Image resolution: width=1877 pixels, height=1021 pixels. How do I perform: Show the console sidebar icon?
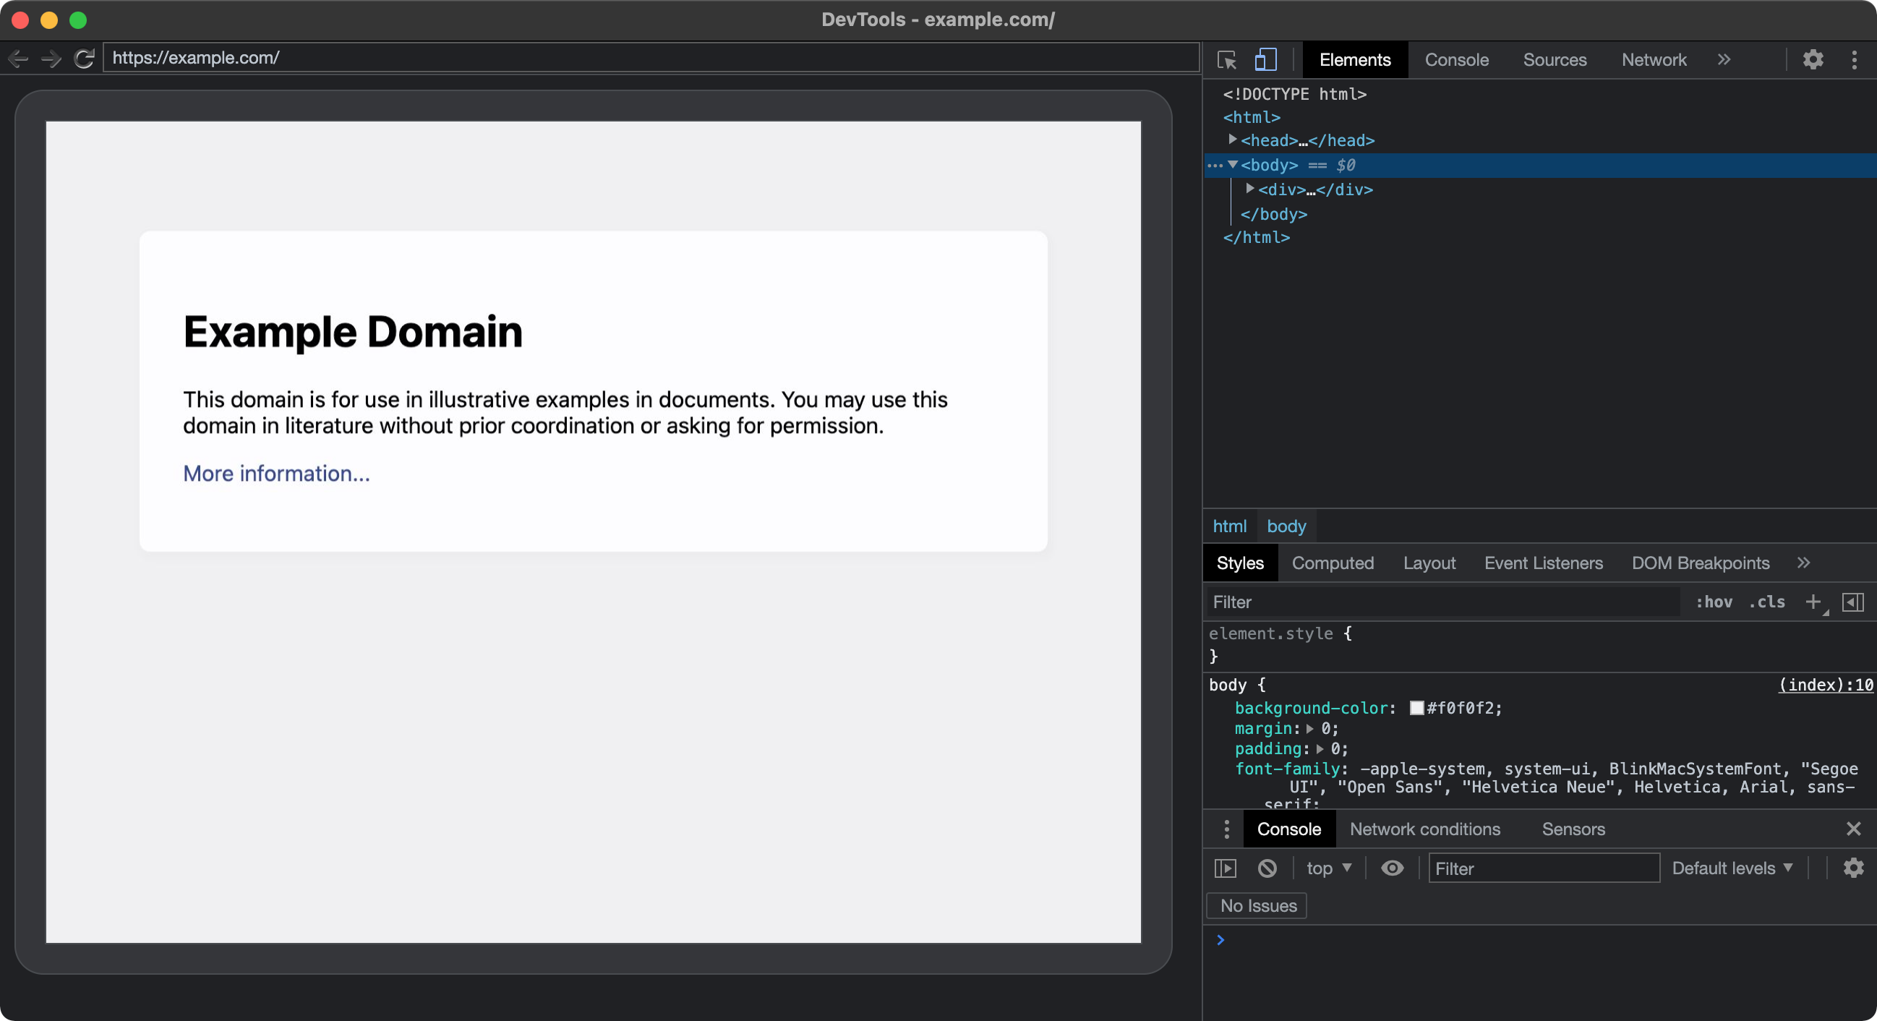pos(1226,868)
